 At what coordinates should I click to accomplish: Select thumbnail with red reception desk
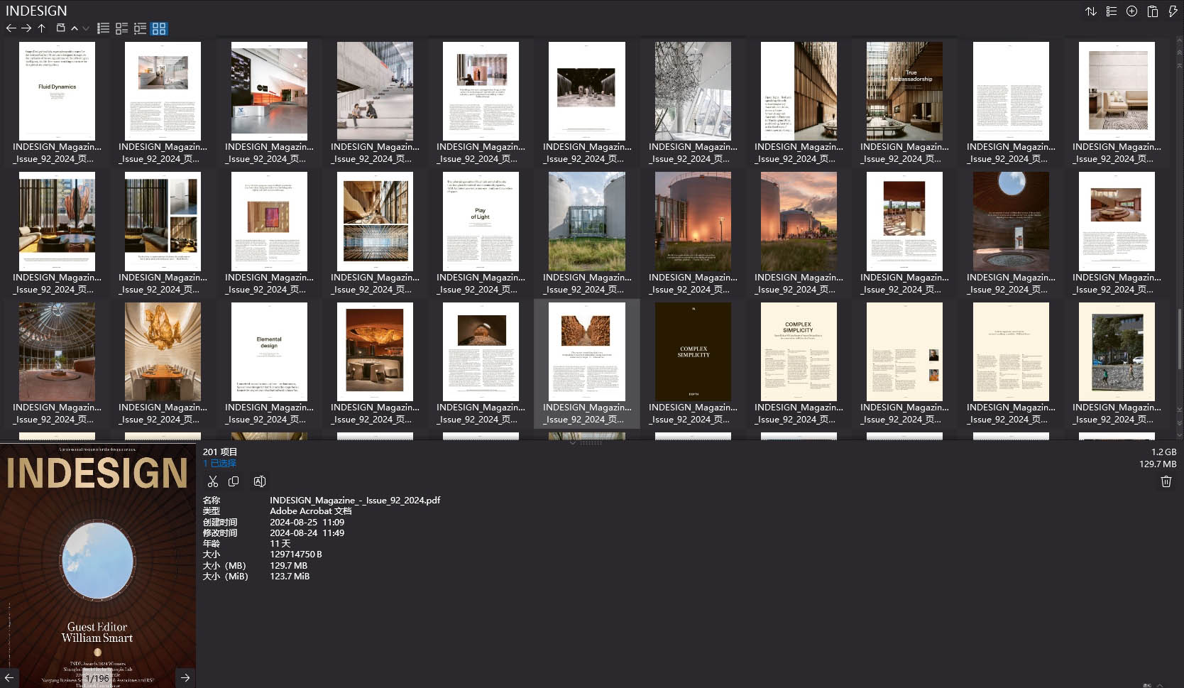(269, 91)
